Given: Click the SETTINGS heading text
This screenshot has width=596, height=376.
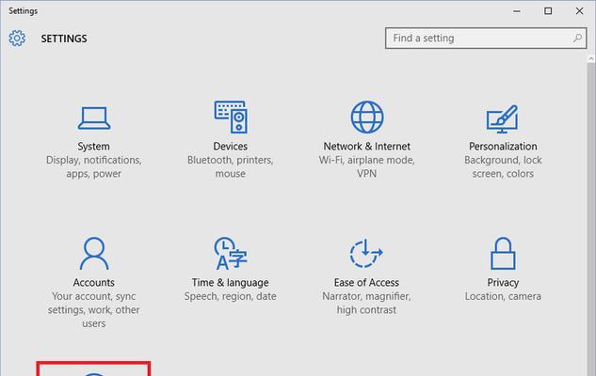Looking at the screenshot, I should click(64, 39).
